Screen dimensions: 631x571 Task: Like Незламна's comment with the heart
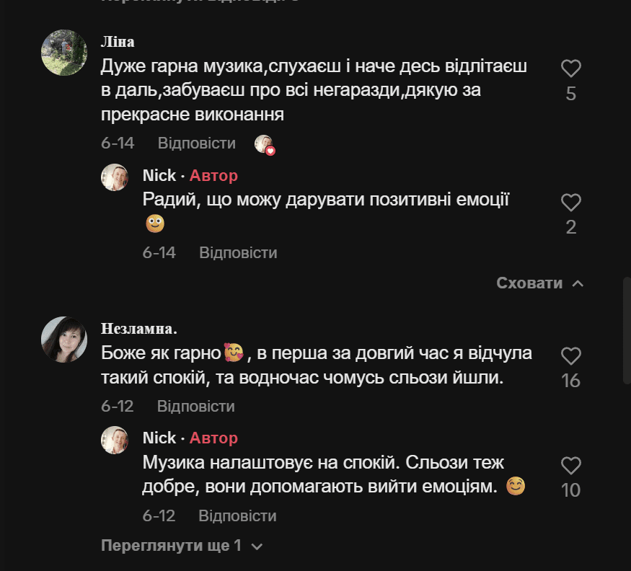pyautogui.click(x=570, y=356)
